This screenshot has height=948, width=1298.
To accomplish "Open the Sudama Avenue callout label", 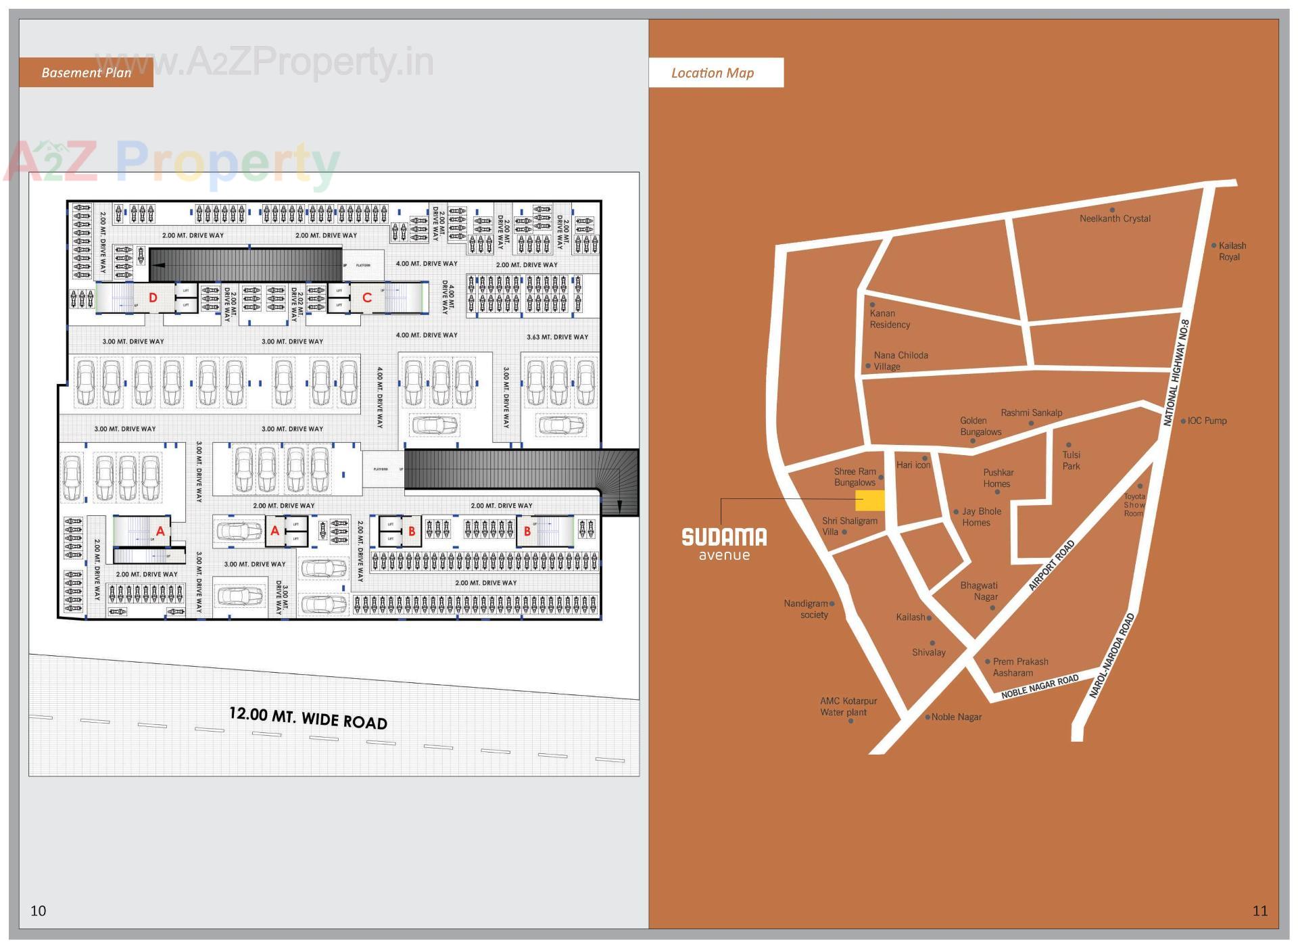I will (x=723, y=544).
